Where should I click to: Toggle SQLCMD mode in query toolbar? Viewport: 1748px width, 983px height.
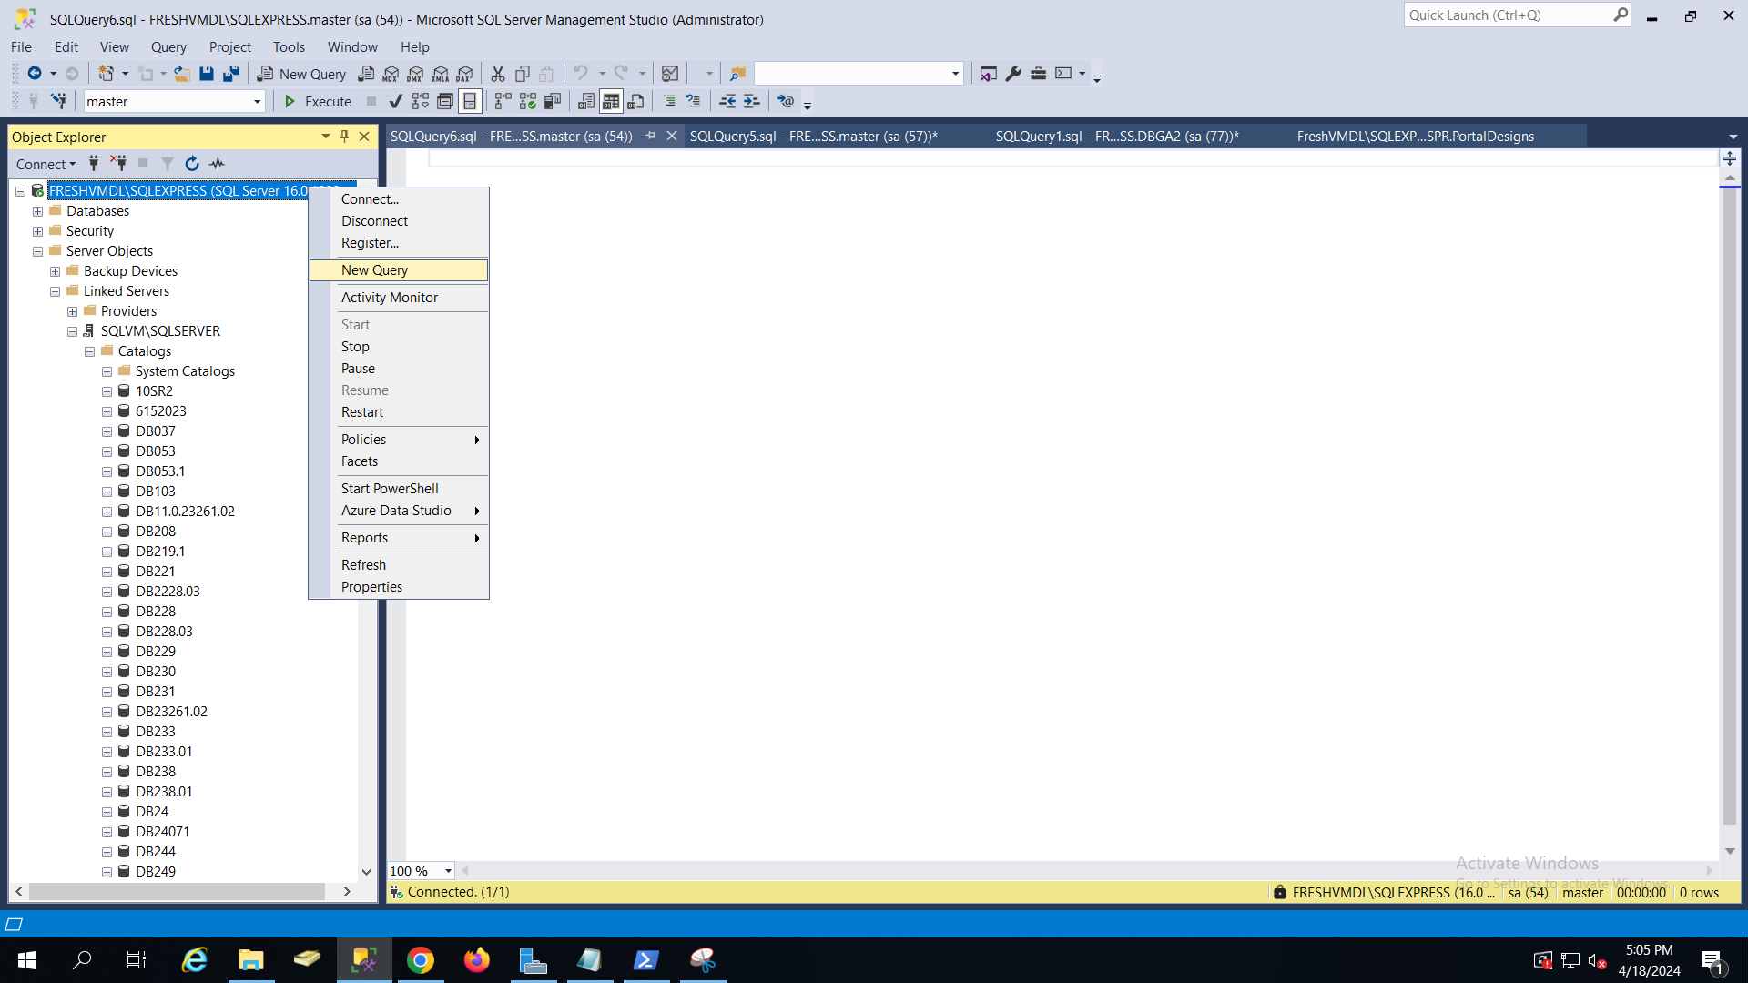tap(471, 101)
